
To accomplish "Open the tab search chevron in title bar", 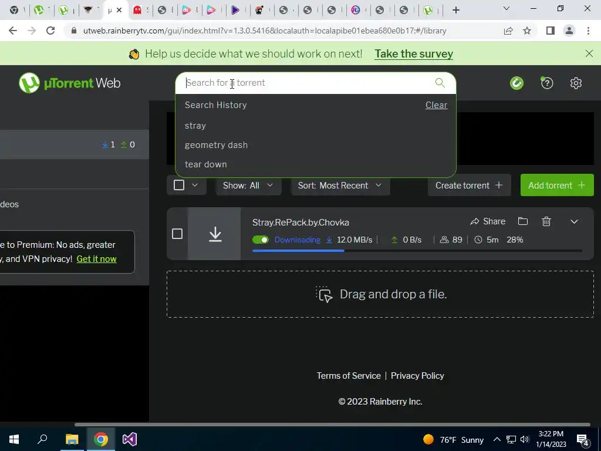I will pyautogui.click(x=507, y=8).
